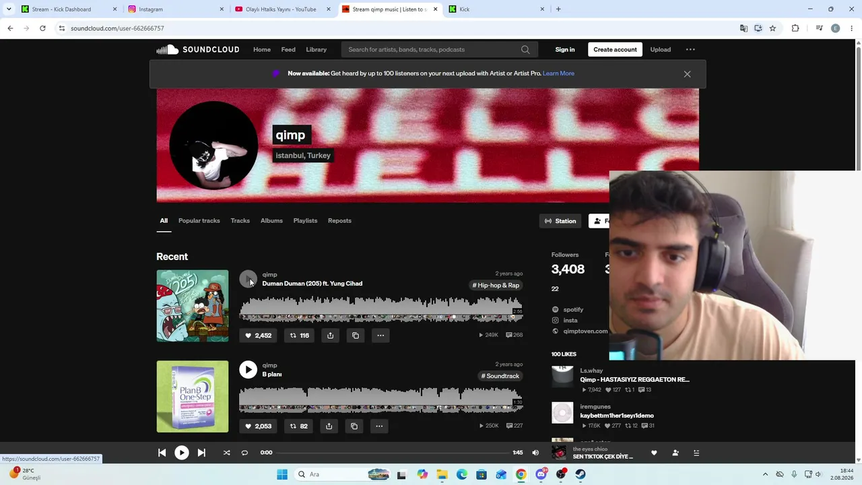Open the SoundCloud header more menu

pos(690,49)
